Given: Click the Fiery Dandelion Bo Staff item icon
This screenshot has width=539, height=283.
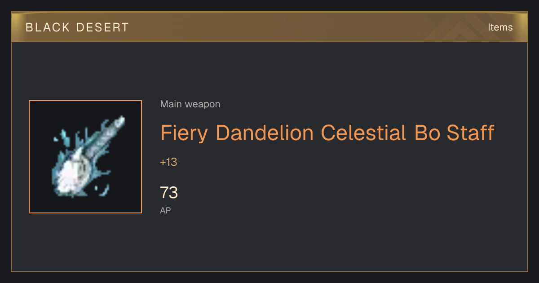Looking at the screenshot, I should coord(85,157).
